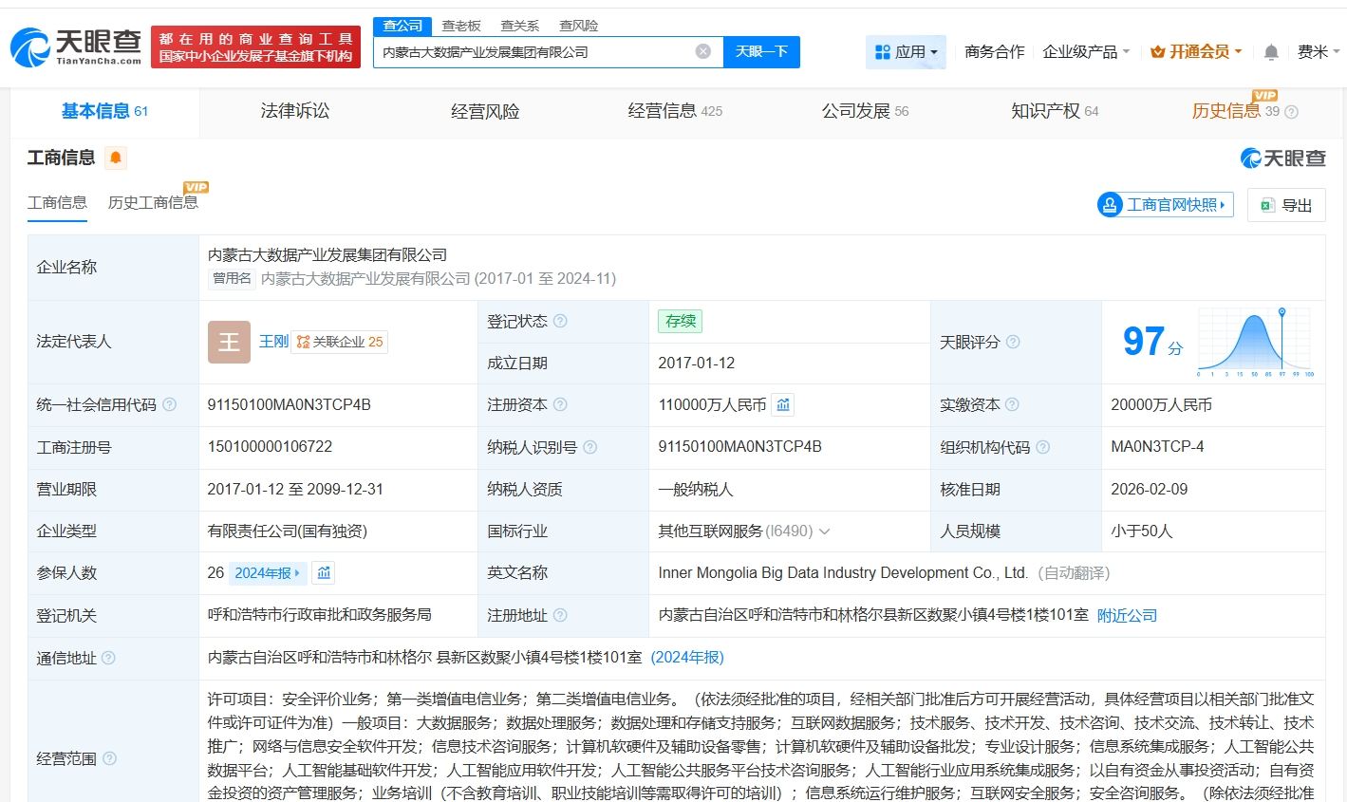Open the notification bell

[1271, 52]
